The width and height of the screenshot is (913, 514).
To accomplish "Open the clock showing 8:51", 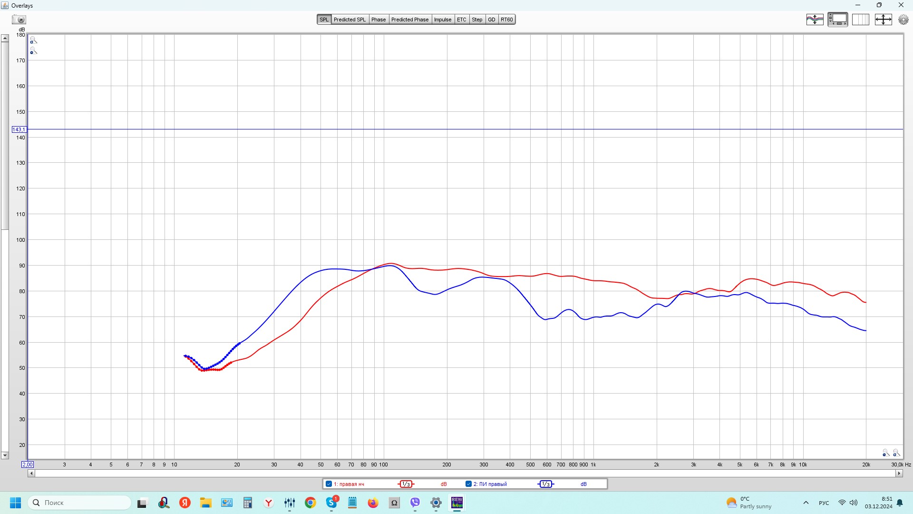I will pos(879,503).
